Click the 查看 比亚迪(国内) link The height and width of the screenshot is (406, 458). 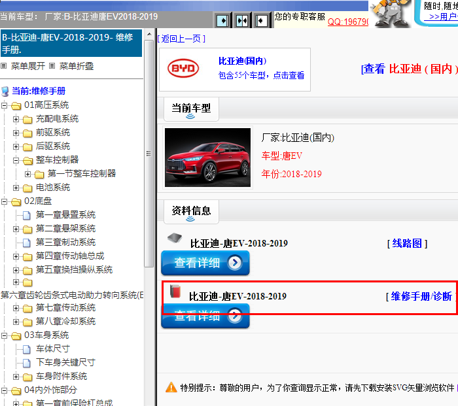(409, 69)
